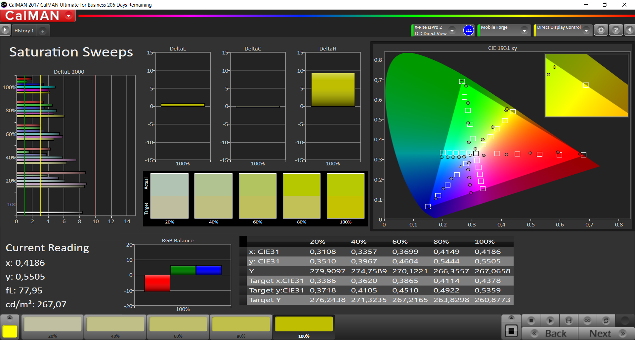The image size is (635, 340).
Task: Start reading with the play icon
Action: [550, 321]
